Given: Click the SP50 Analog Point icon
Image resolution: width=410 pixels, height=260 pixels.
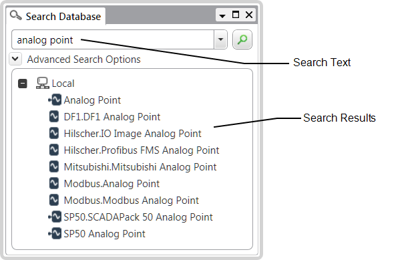Looking at the screenshot, I should point(55,233).
